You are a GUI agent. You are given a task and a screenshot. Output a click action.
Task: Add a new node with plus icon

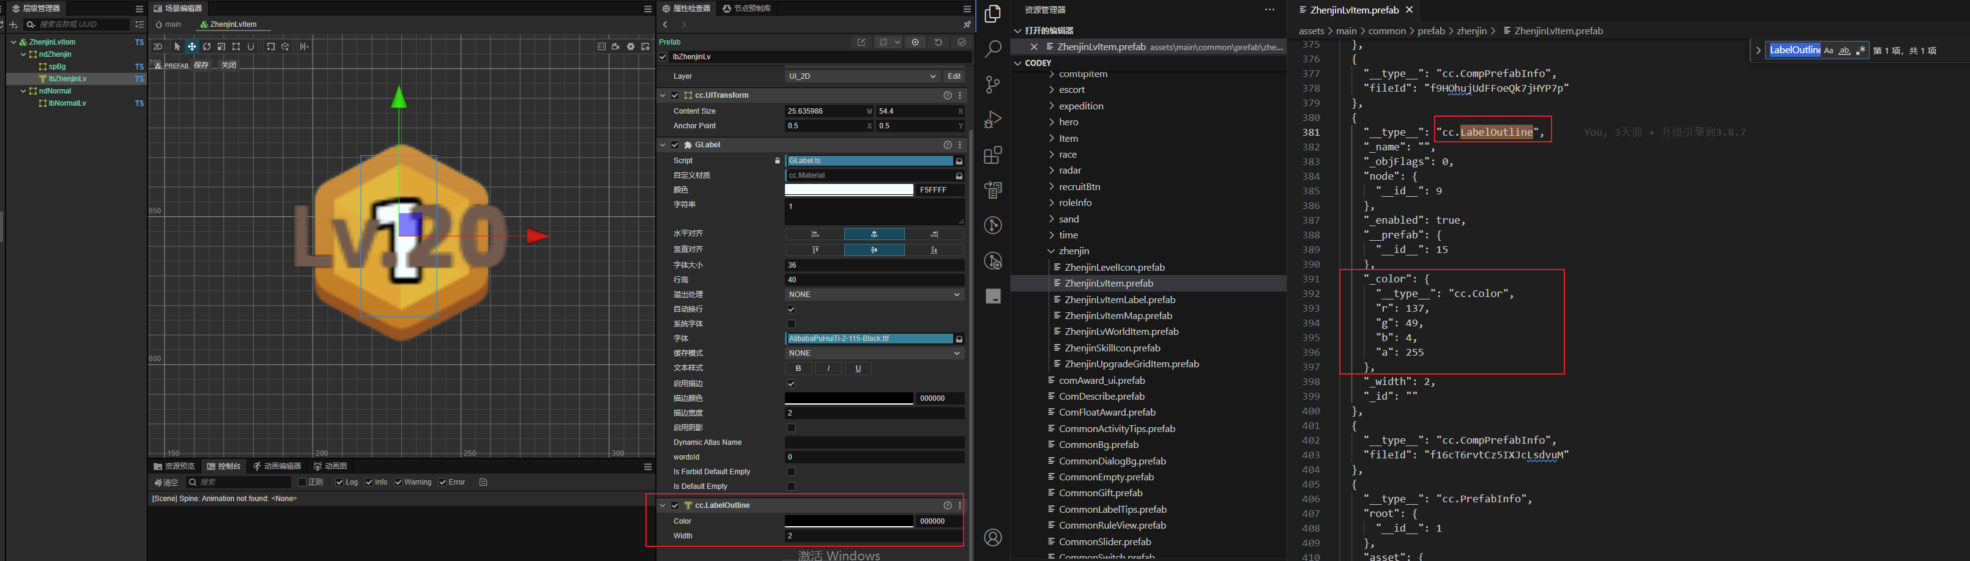tap(13, 24)
